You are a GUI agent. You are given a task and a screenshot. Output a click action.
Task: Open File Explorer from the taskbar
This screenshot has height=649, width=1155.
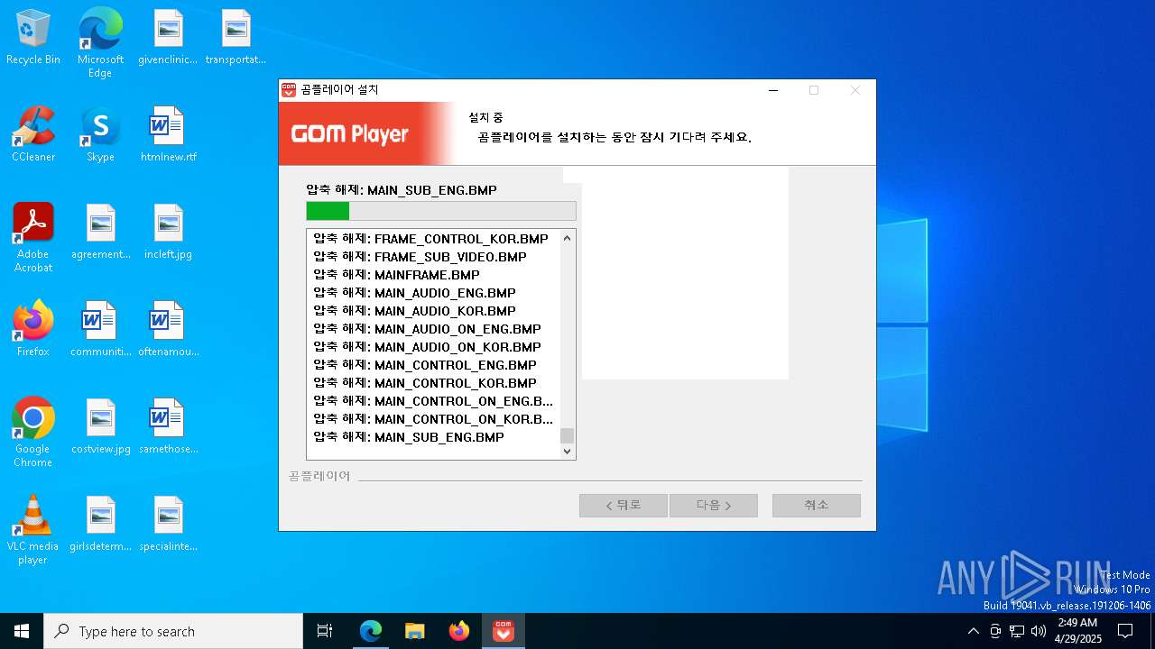tap(415, 631)
